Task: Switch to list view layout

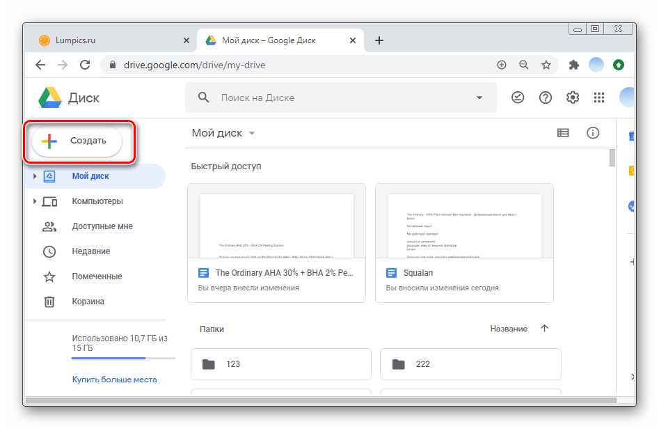Action: (x=563, y=133)
